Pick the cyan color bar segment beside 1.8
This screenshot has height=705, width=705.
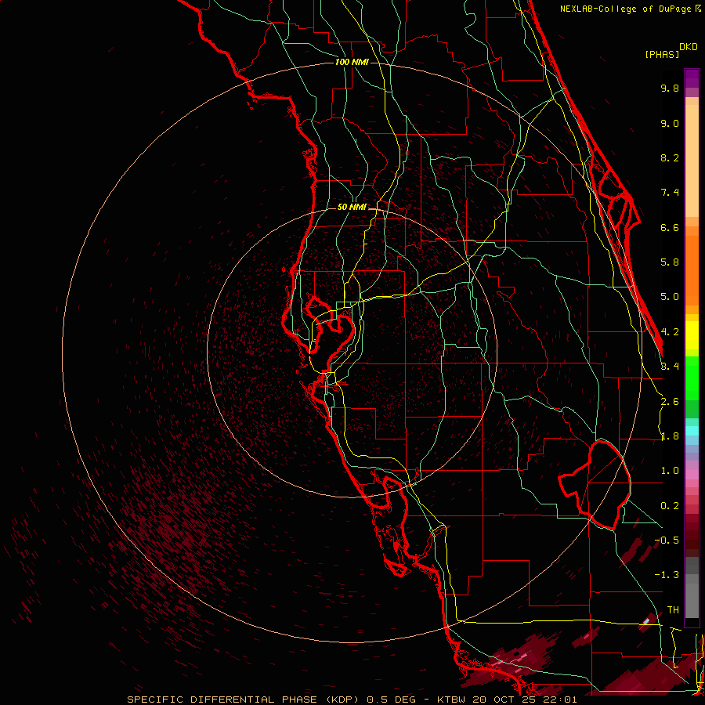coord(692,431)
